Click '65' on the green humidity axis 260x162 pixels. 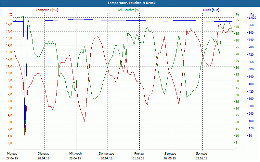point(237,61)
